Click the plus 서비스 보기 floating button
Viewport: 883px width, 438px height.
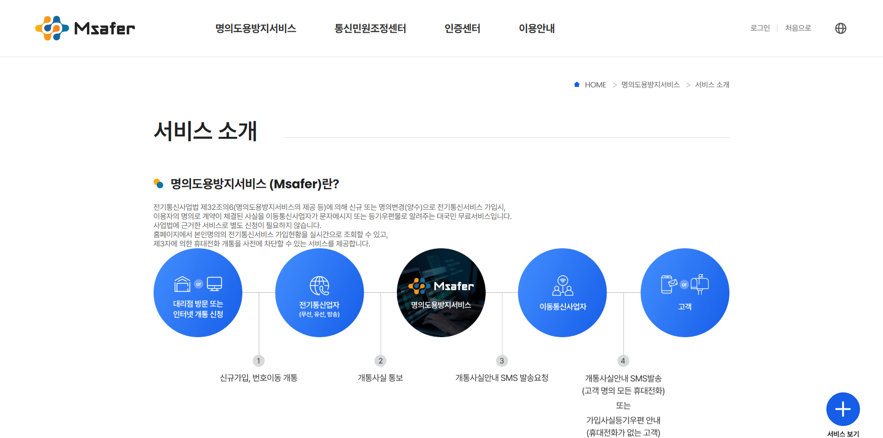click(843, 409)
